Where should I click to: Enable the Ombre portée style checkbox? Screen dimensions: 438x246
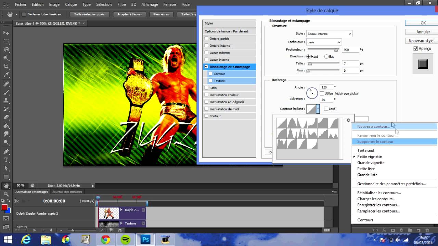coord(206,39)
